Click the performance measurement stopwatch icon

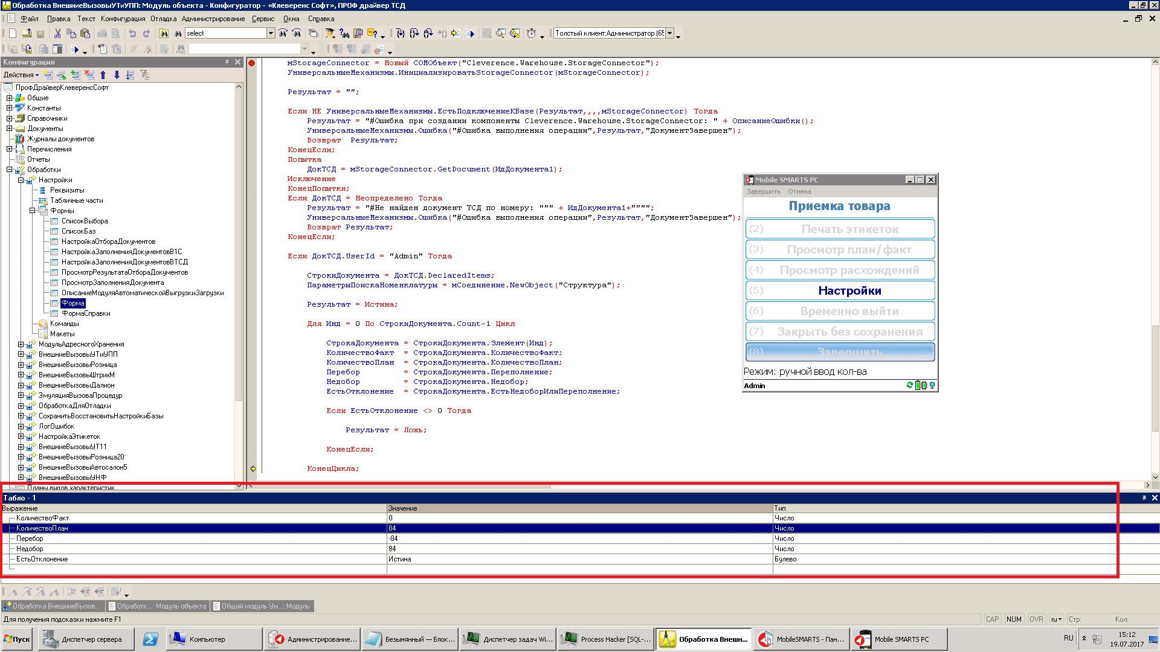[x=532, y=34]
